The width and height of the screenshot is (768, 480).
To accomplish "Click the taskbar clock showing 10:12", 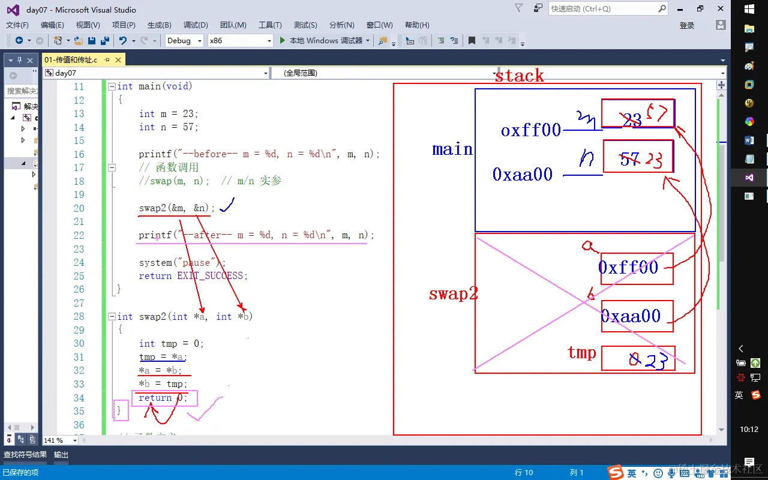I will (x=749, y=430).
